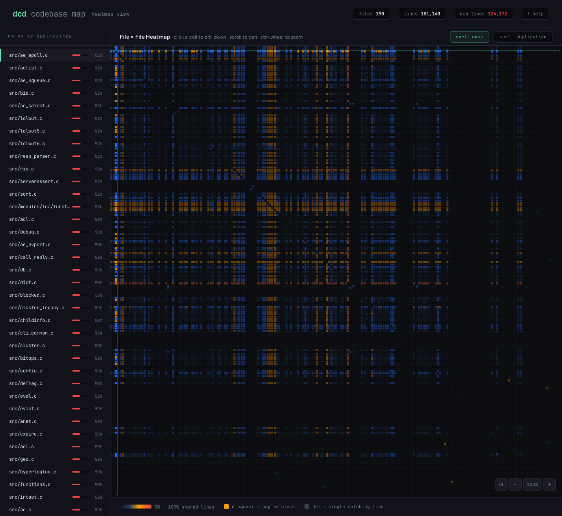Select src/functions.c in file list
This screenshot has height=516, width=562.
[55, 484]
